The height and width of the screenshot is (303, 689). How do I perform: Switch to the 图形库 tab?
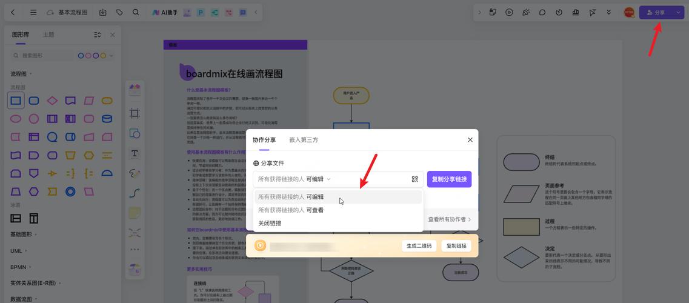[x=21, y=35]
